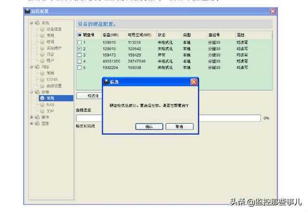The image size is (308, 212).
Task: Expand the 事件 tree node
Action: (32, 117)
